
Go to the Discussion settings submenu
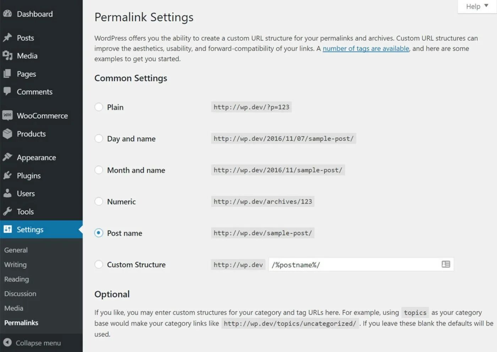click(20, 294)
